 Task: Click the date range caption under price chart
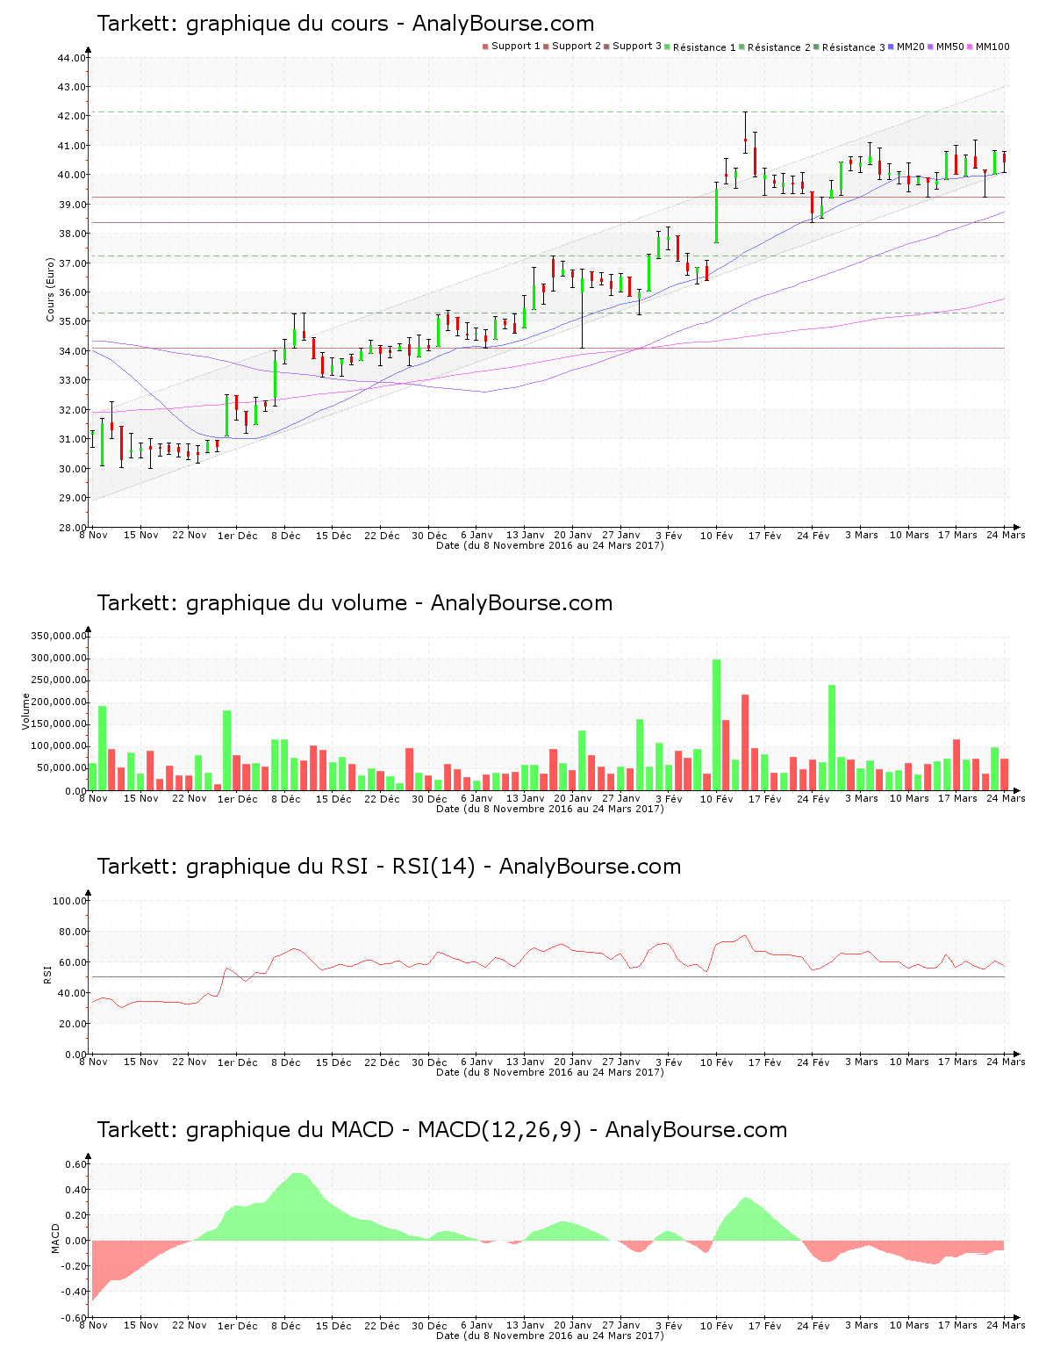click(x=550, y=545)
